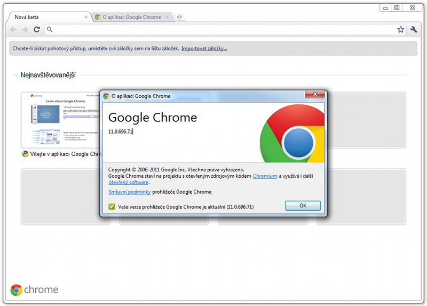
Task: Reload the page
Action: (37, 29)
